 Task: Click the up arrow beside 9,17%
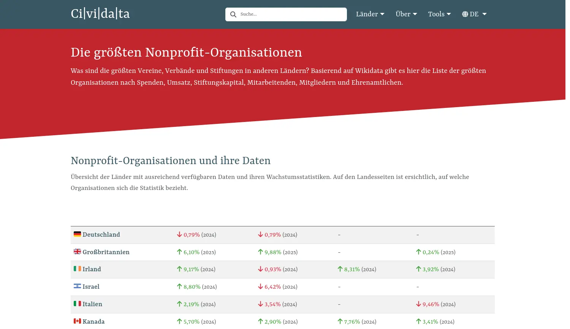click(179, 269)
